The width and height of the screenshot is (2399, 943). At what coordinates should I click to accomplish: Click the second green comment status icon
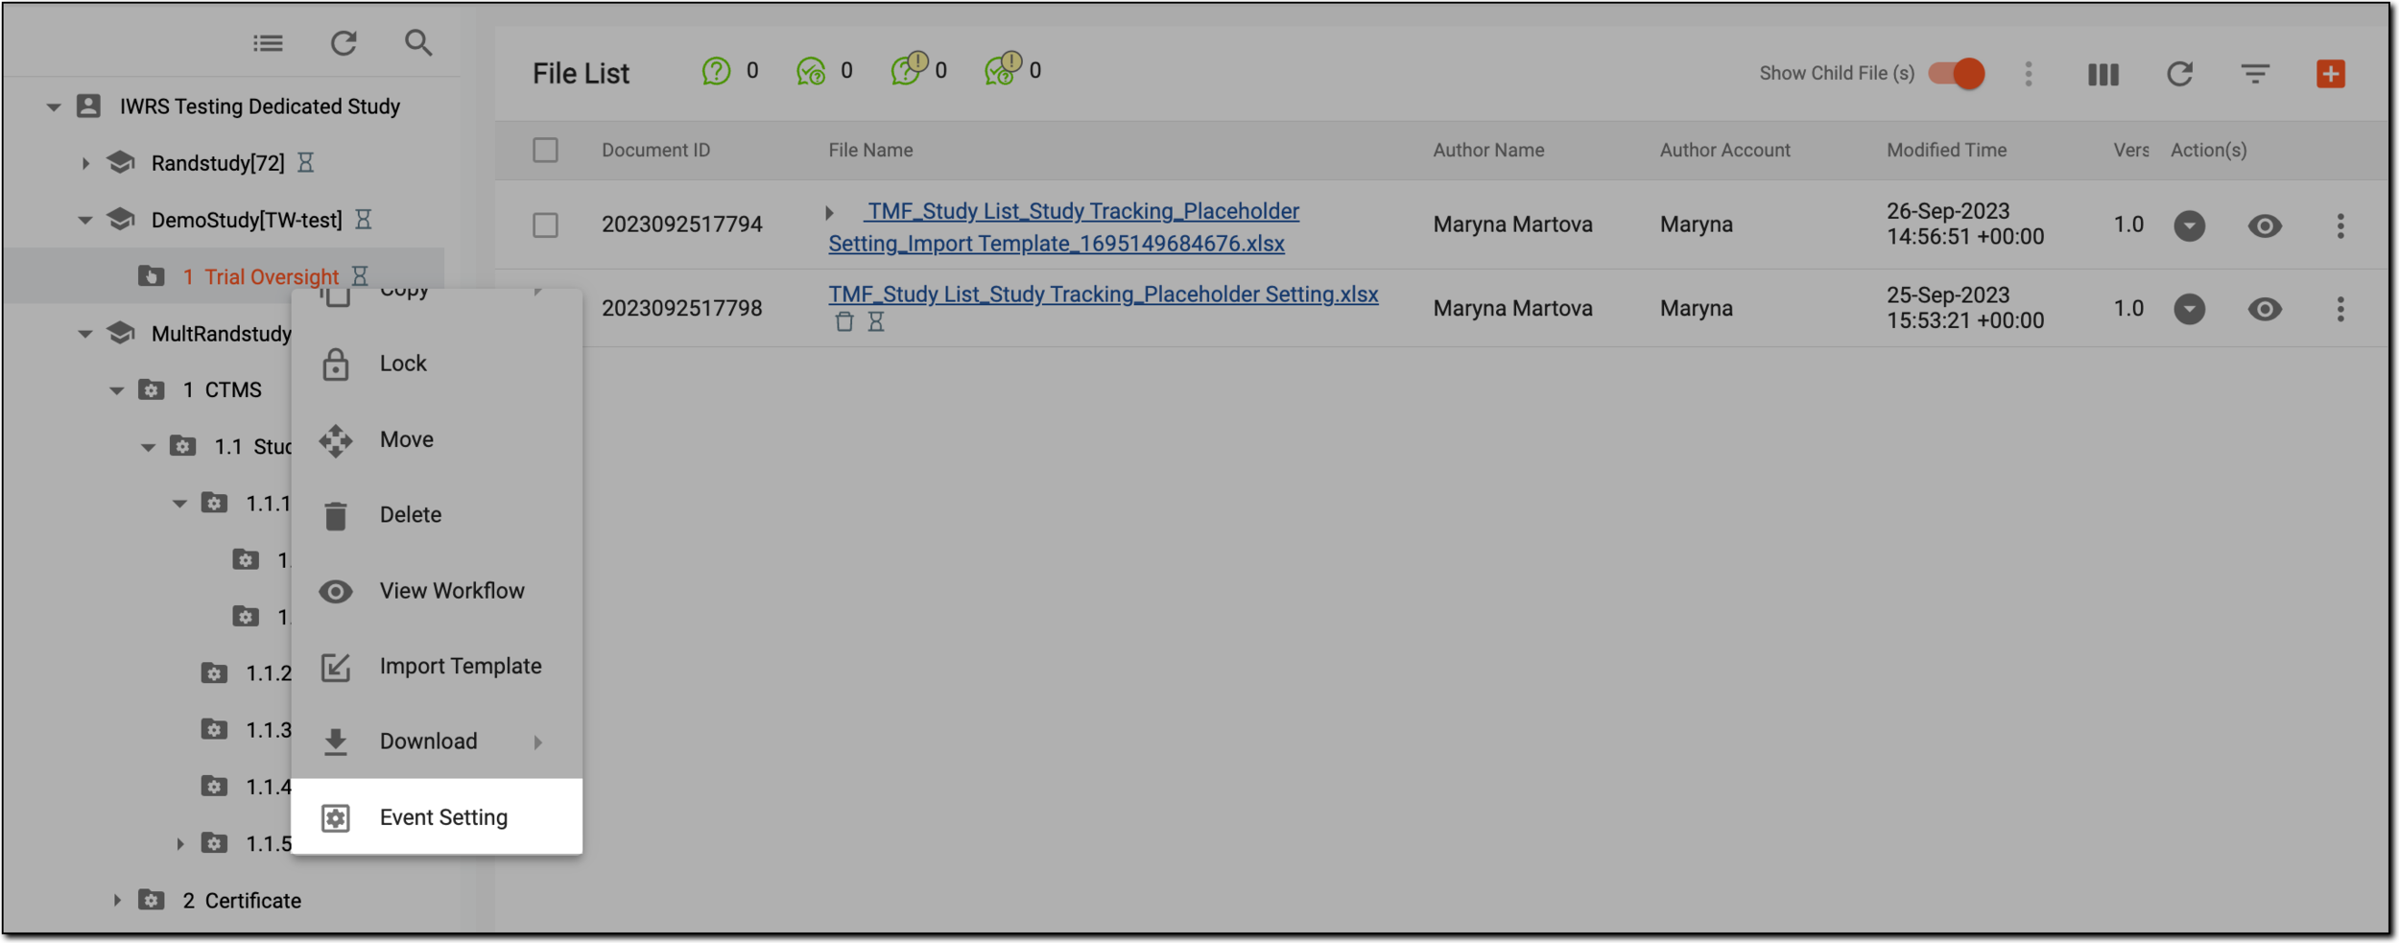pyautogui.click(x=811, y=71)
